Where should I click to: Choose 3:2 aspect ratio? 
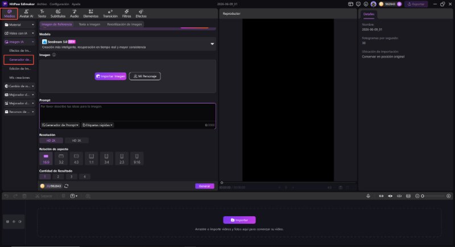coord(61,159)
